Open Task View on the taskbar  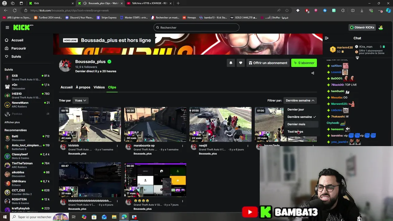pyautogui.click(x=74, y=217)
